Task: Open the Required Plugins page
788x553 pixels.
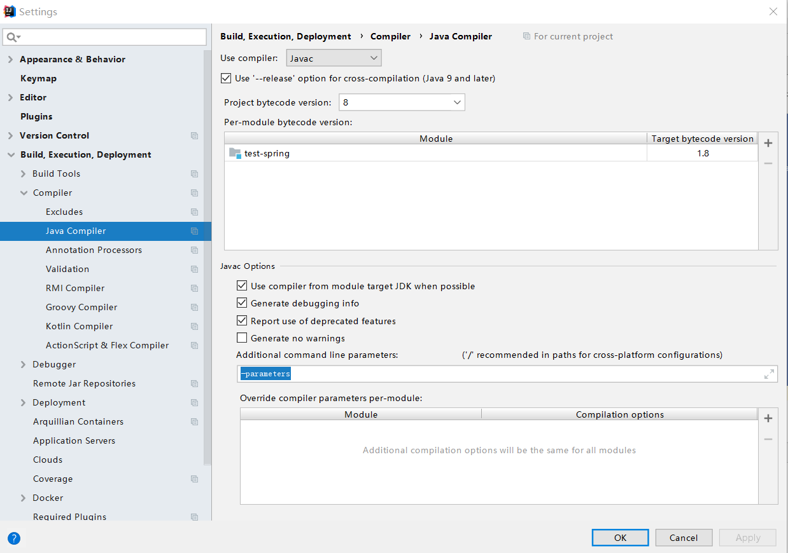Action: 69,517
